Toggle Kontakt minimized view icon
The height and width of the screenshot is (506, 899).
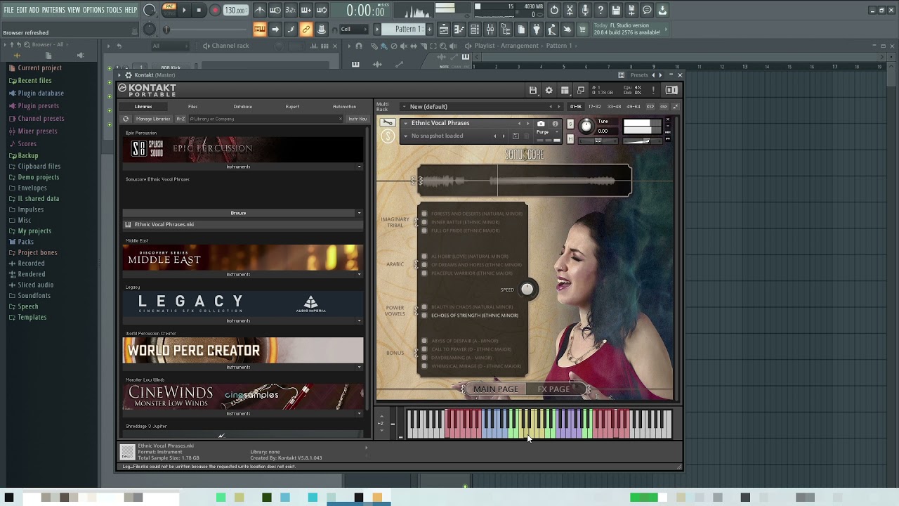[581, 90]
